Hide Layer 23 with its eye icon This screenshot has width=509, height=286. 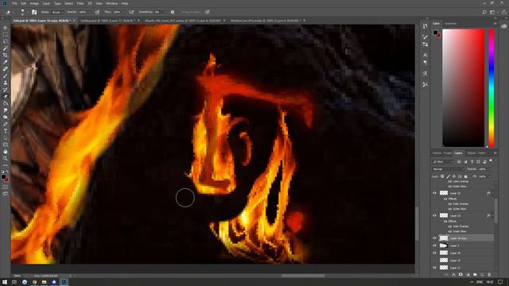(435, 193)
